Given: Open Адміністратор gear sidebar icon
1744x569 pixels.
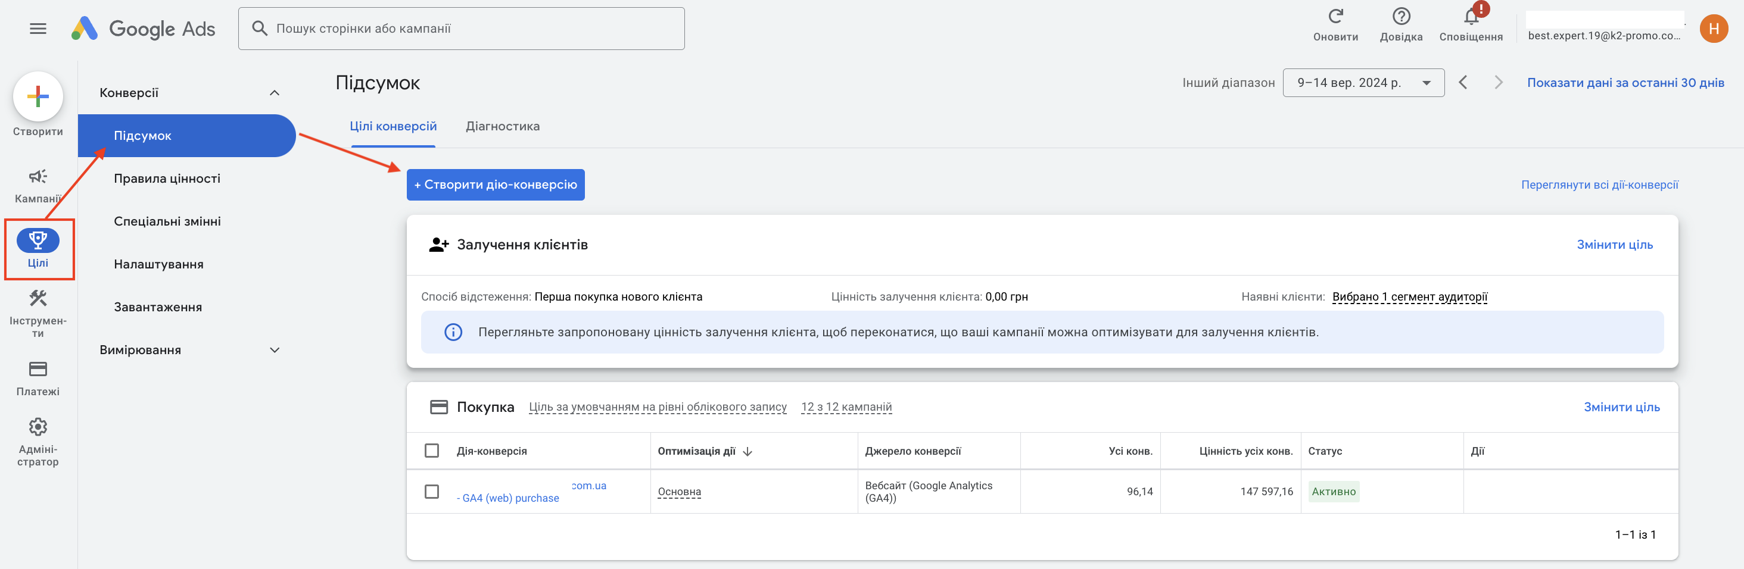Looking at the screenshot, I should coord(38,427).
